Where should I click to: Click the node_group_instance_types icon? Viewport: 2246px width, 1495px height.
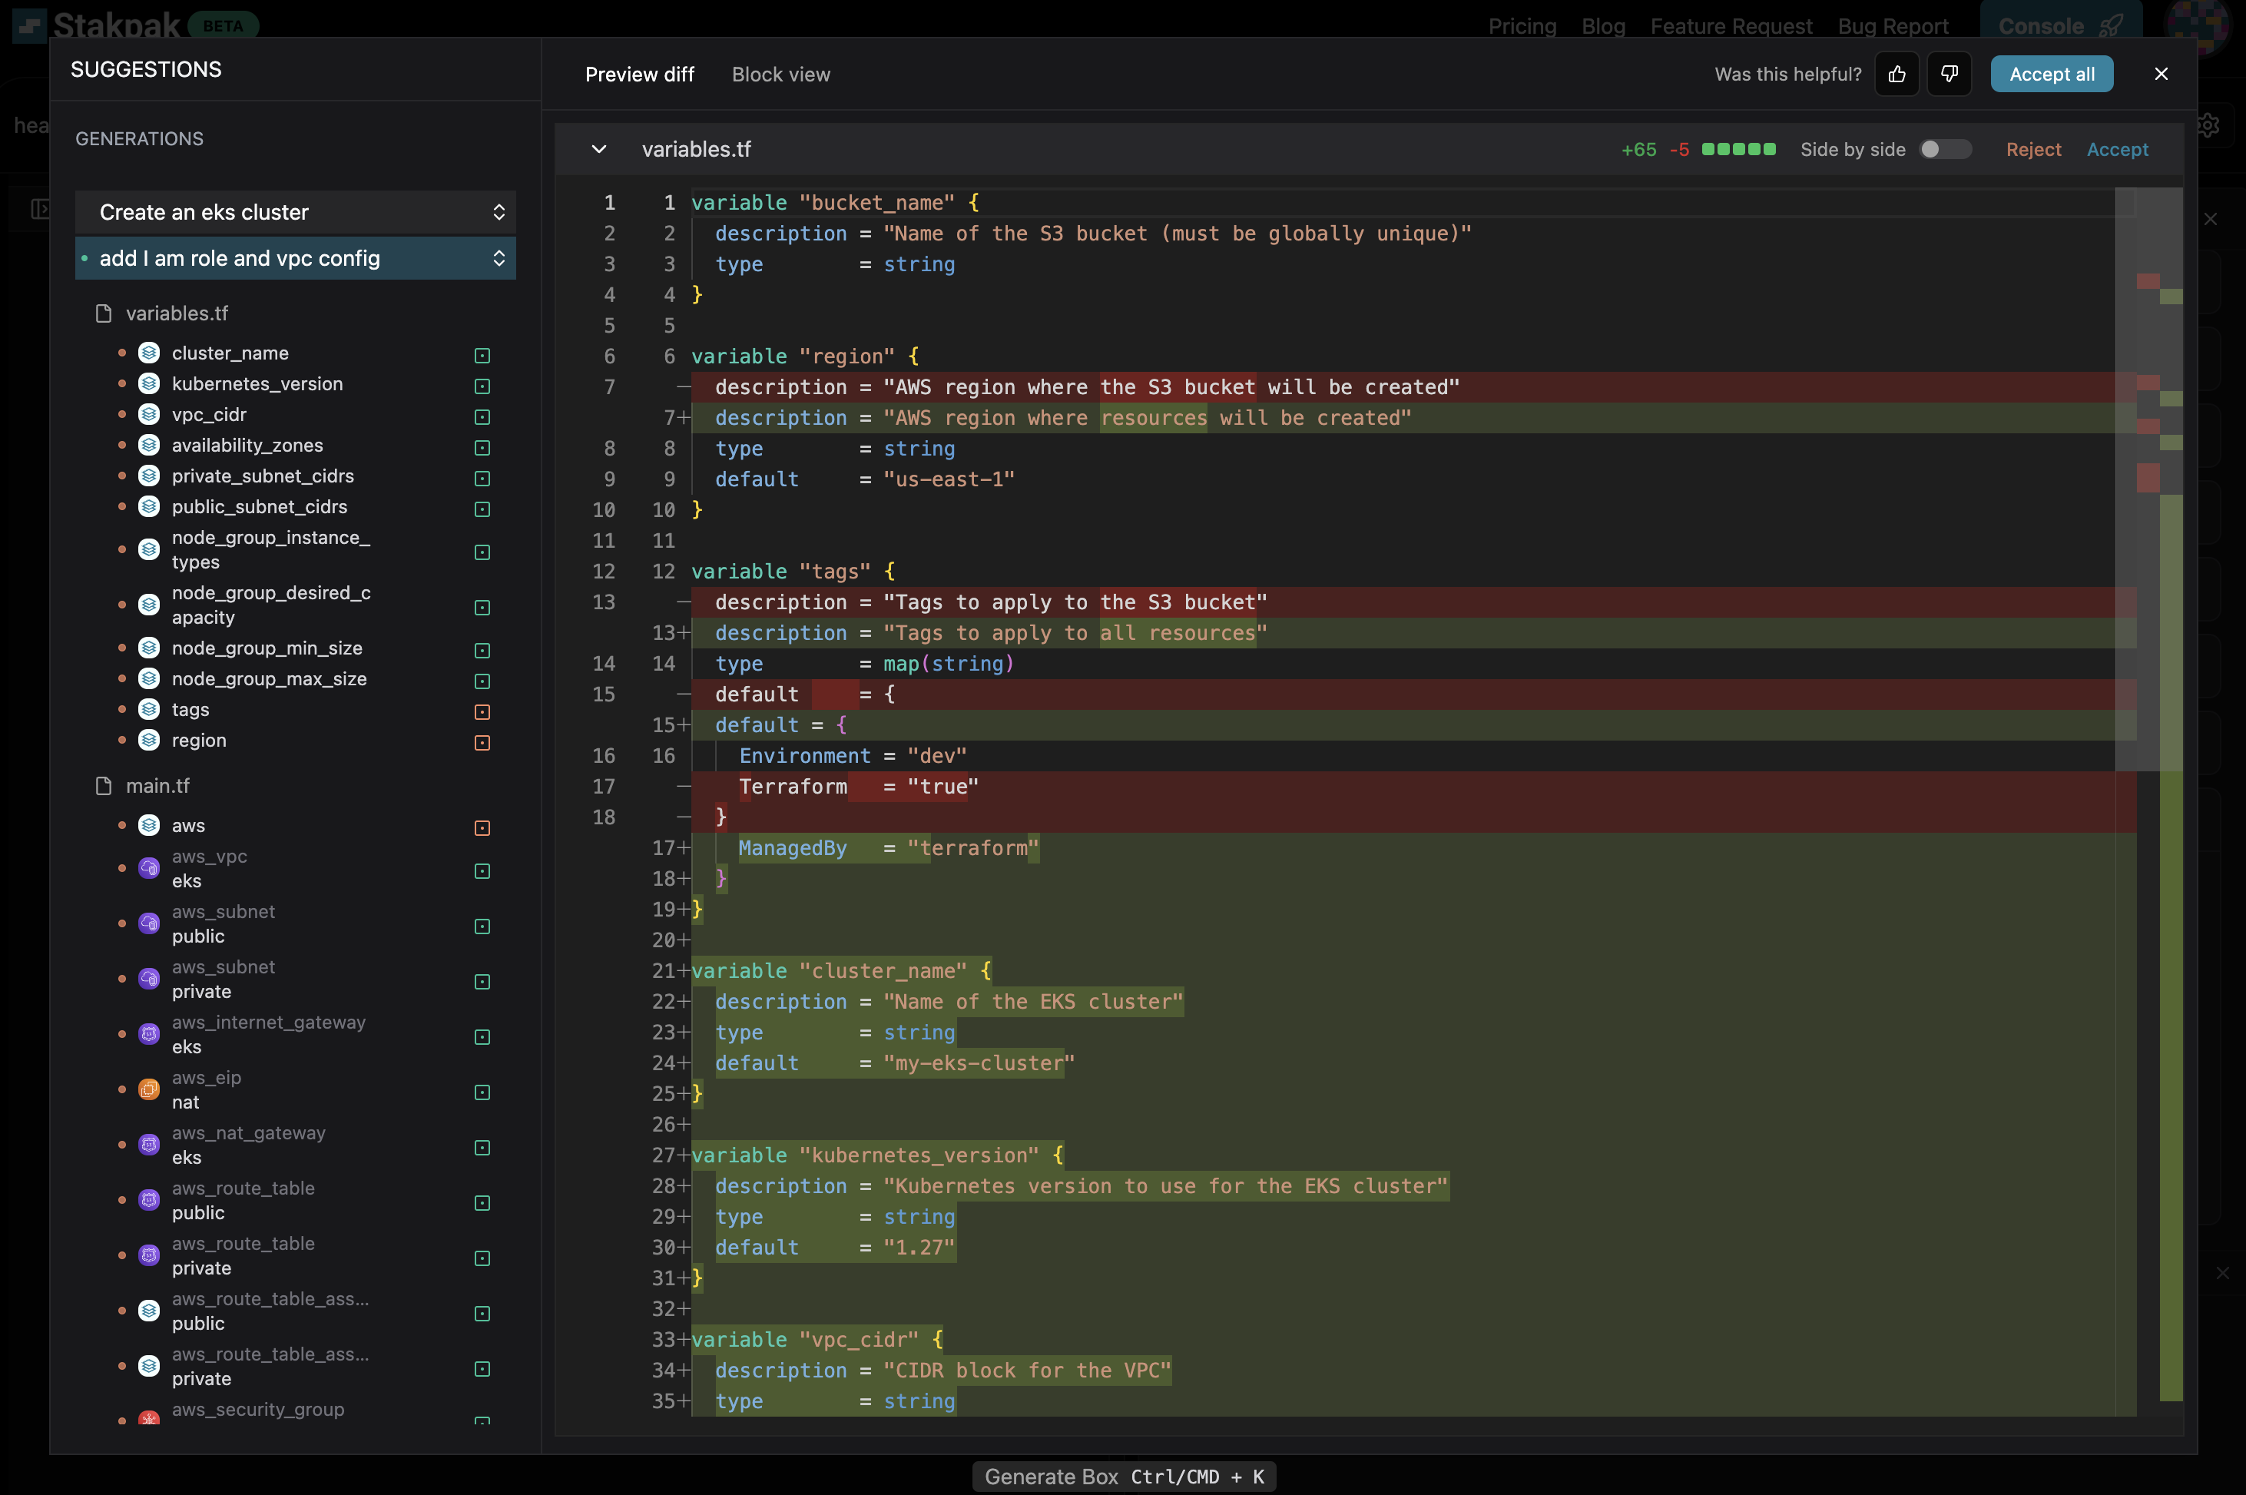149,549
